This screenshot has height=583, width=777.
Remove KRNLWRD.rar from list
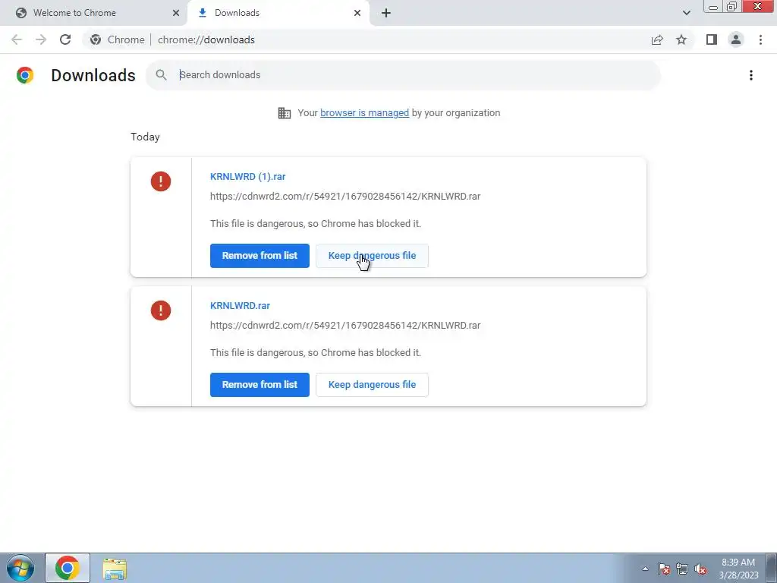[260, 385]
